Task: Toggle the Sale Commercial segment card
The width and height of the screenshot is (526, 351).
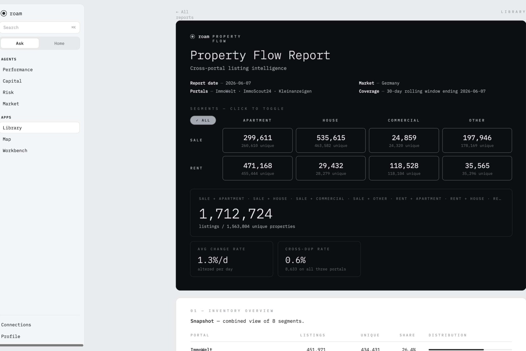Action: [404, 140]
